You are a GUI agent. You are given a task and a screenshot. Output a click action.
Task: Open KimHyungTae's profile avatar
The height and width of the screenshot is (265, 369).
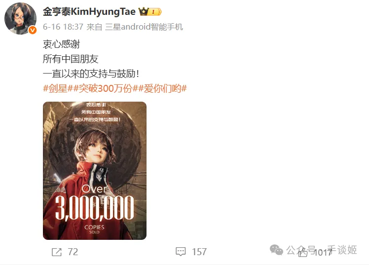click(21, 18)
